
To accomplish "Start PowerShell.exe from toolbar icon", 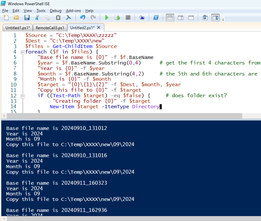I will click(156, 17).
